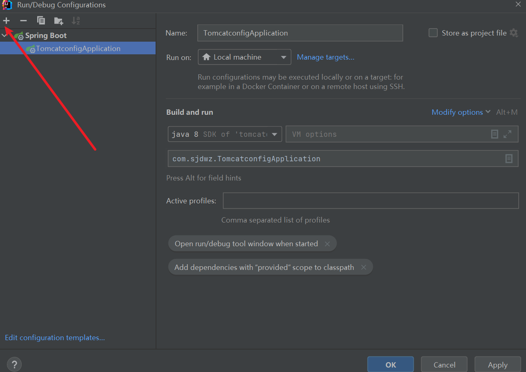Open the java 8 SDK dropdown
The height and width of the screenshot is (372, 526).
pos(225,134)
